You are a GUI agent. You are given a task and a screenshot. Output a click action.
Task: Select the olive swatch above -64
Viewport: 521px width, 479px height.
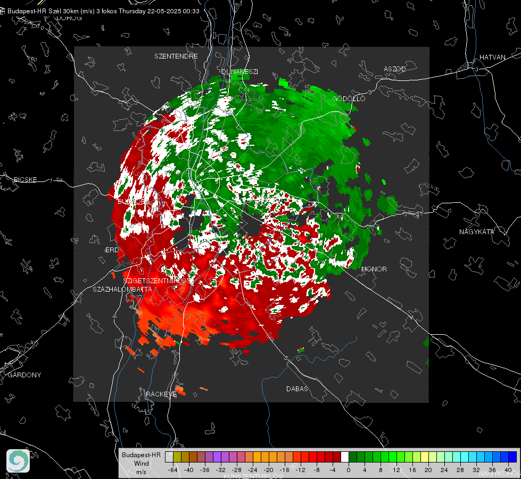pyautogui.click(x=177, y=457)
